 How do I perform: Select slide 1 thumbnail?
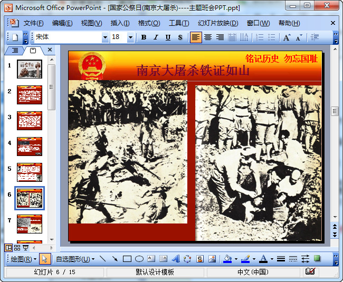click(30, 69)
